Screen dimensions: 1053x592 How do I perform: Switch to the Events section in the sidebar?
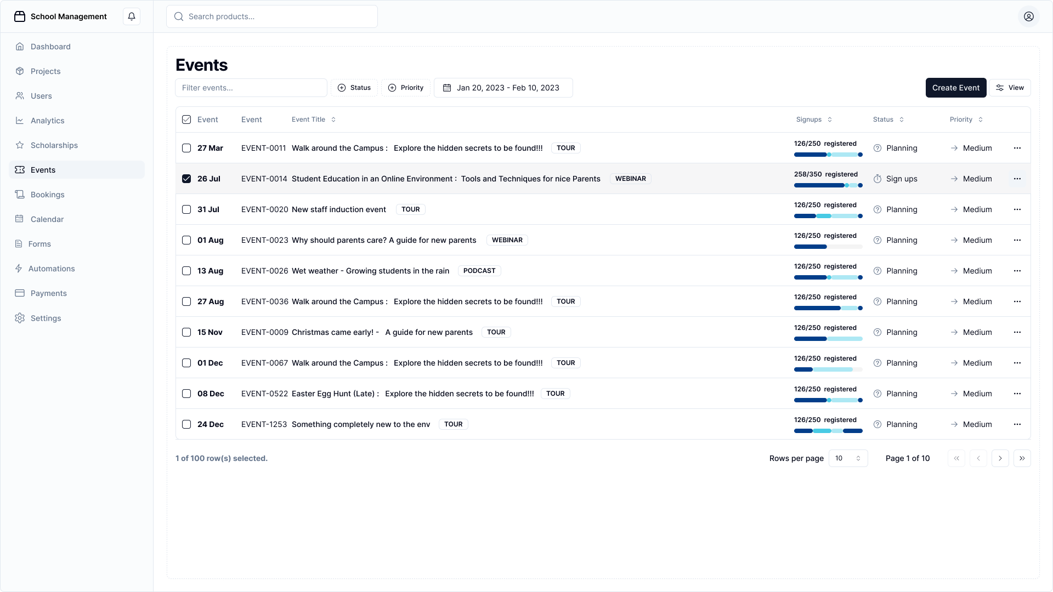tap(44, 169)
